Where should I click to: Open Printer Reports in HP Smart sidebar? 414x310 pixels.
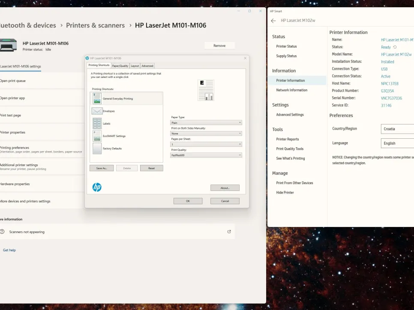(x=288, y=139)
